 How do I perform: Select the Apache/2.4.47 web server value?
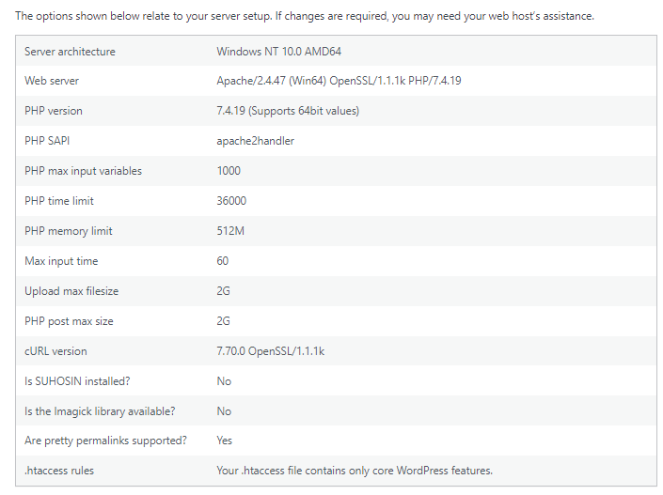click(339, 81)
